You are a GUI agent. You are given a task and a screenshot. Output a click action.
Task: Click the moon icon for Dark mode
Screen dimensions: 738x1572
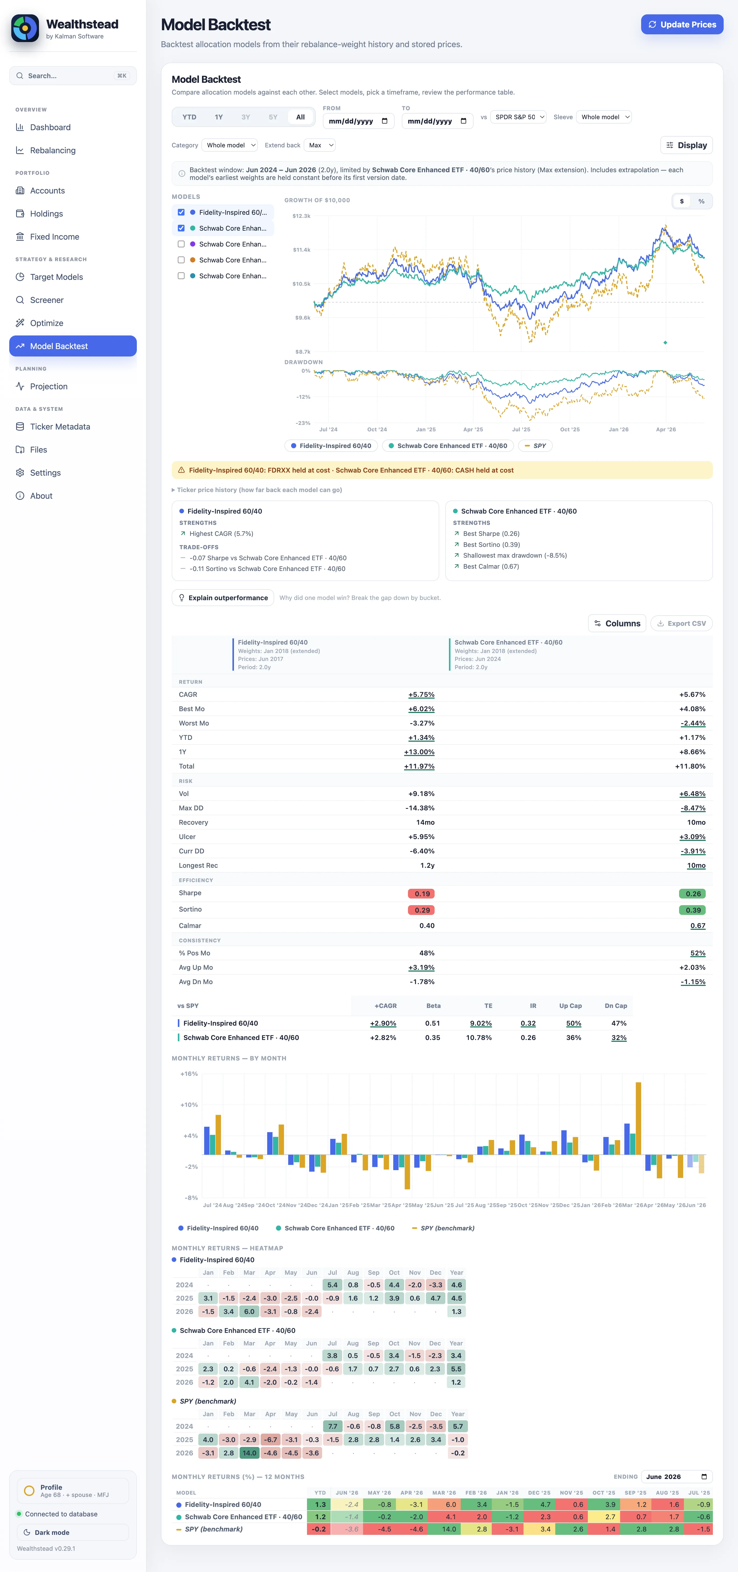[27, 1532]
